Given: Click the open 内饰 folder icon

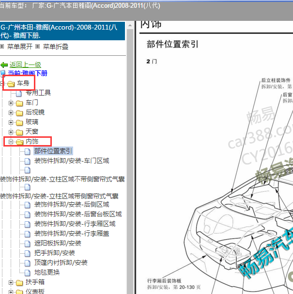Looking at the screenshot, I should coord(19,142).
